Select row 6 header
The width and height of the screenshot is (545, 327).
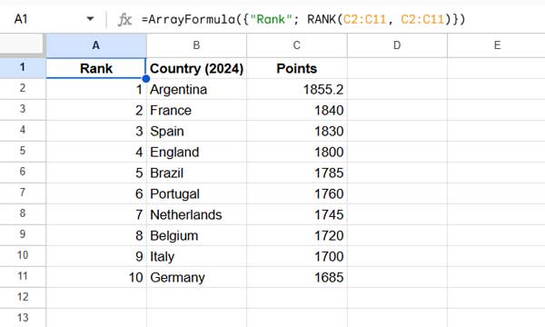(23, 172)
